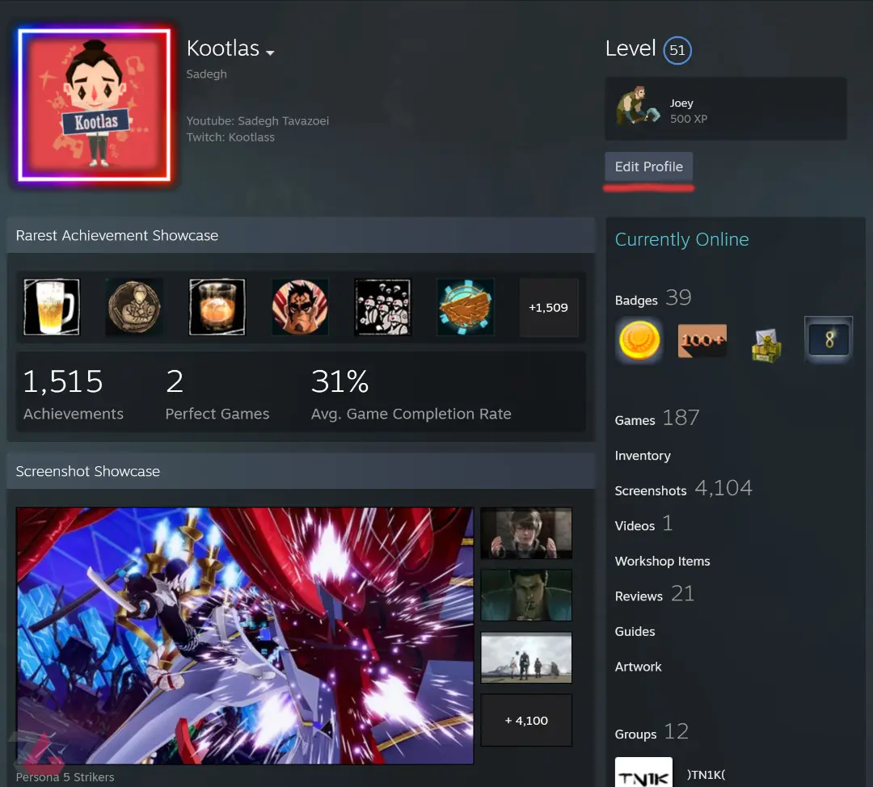Click the level 51 circle badge
This screenshot has height=787, width=873.
(677, 50)
